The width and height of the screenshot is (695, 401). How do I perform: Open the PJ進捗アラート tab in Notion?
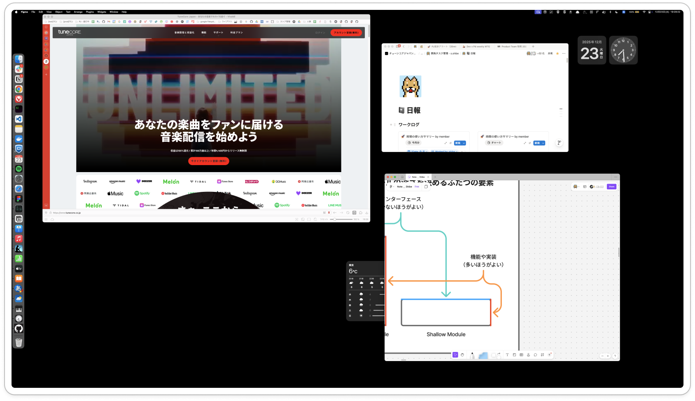(x=442, y=47)
